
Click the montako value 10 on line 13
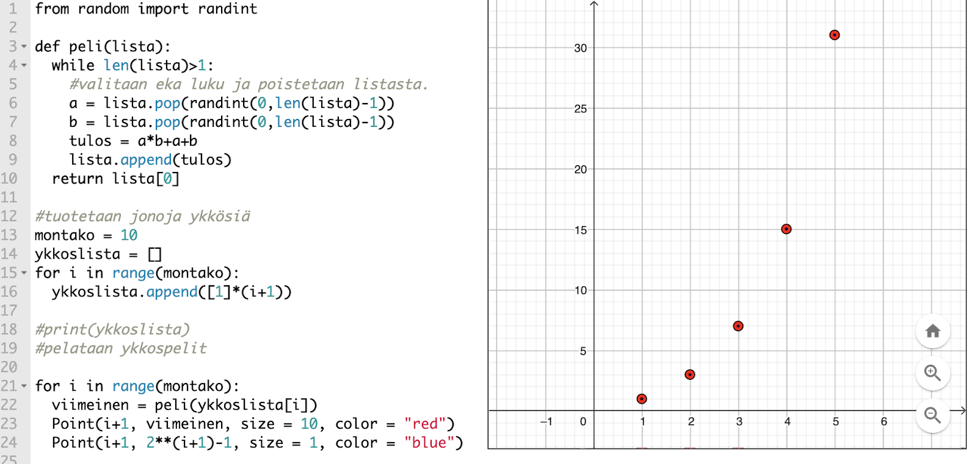pyautogui.click(x=129, y=235)
